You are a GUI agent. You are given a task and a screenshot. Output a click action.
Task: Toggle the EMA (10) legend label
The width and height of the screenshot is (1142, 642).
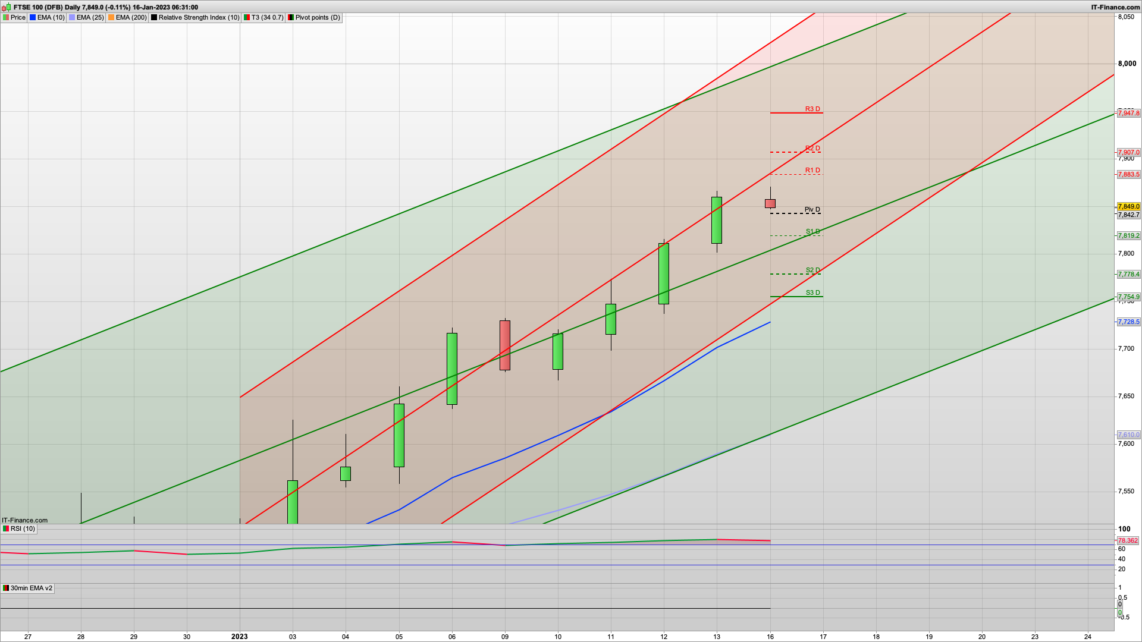click(x=51, y=17)
